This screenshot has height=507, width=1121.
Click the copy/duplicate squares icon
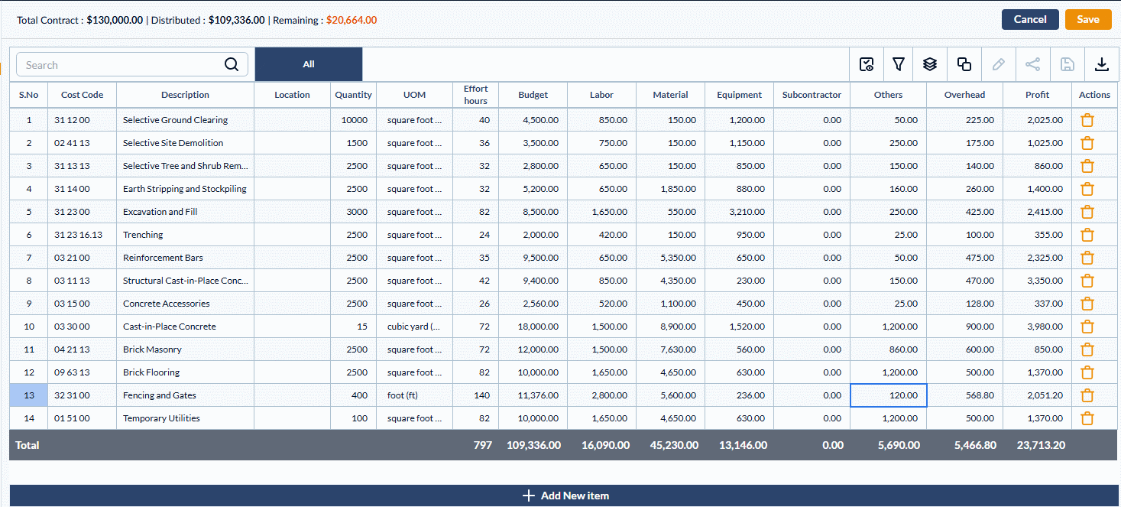tap(964, 65)
